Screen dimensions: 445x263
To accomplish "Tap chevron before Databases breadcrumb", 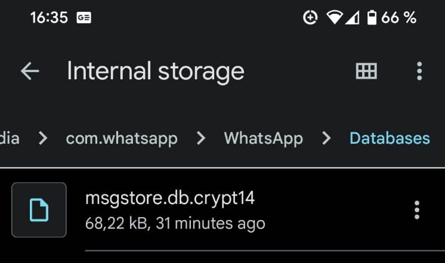I will pos(326,138).
